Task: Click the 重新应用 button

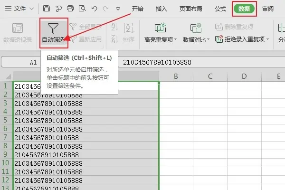Action: [x=85, y=39]
